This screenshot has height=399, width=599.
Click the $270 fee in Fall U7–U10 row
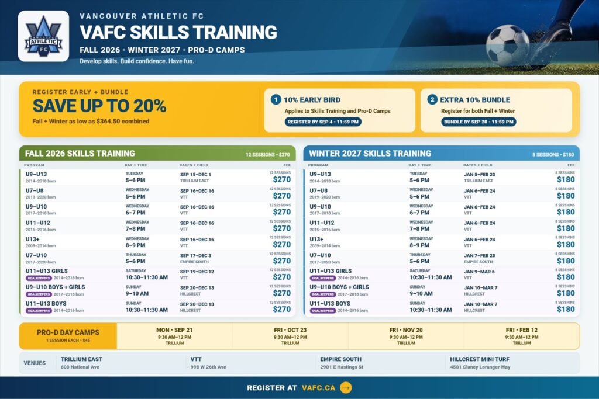281,261
